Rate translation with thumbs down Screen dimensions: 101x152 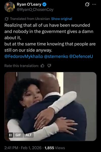pyautogui.click(x=49, y=66)
